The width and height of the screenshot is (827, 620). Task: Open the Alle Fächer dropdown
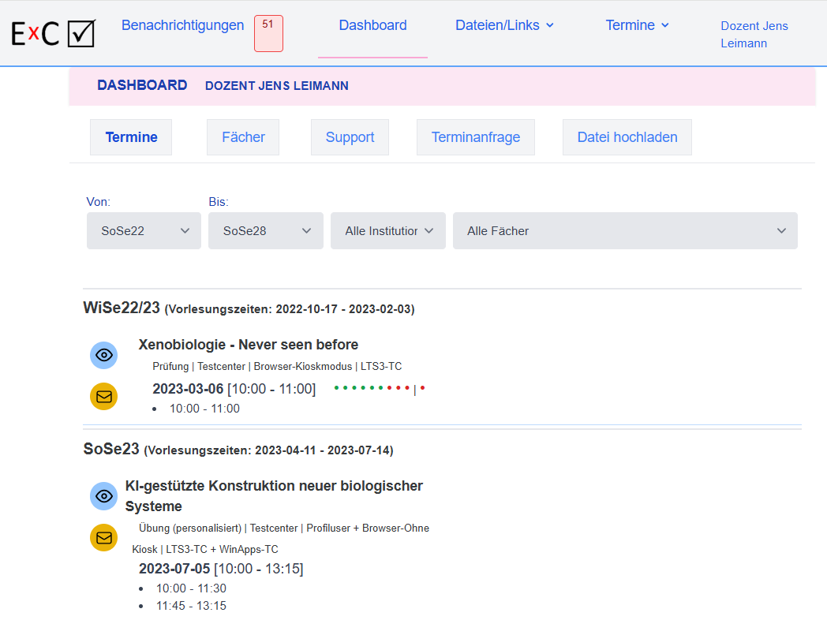pyautogui.click(x=624, y=231)
